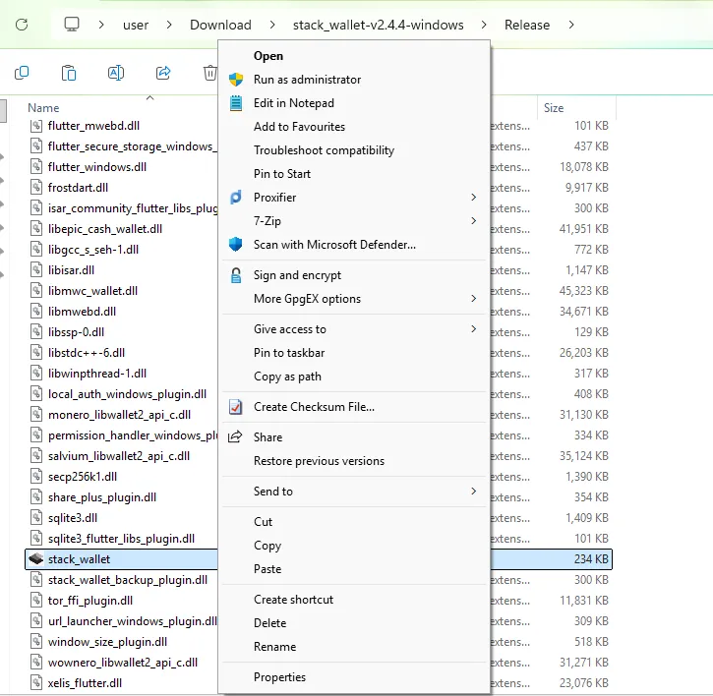This screenshot has height=696, width=713.
Task: Select the file libstdc++-6.dll
Action: point(87,353)
